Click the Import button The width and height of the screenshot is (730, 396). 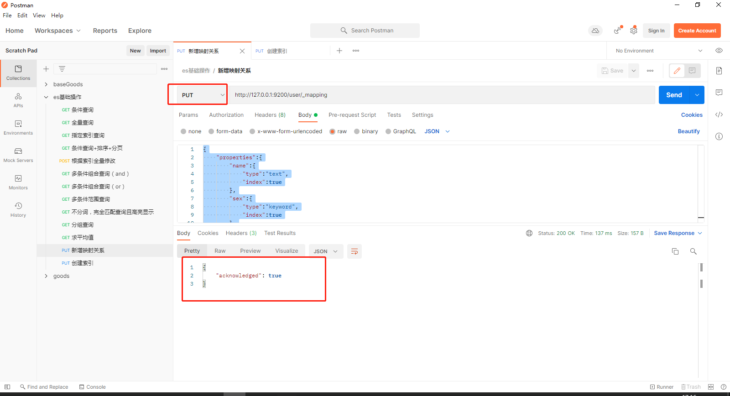click(x=158, y=51)
